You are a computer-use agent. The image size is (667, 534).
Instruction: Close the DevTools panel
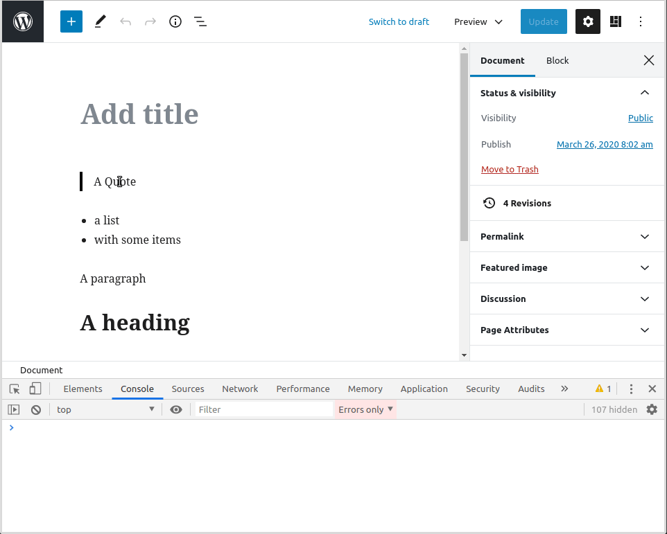point(652,389)
